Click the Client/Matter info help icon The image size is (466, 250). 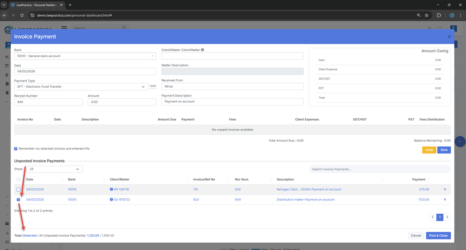pyautogui.click(x=202, y=50)
